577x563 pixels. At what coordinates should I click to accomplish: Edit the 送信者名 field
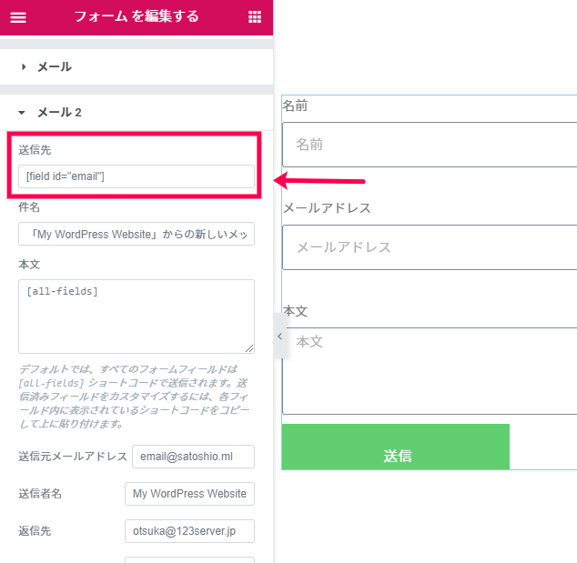tap(189, 494)
